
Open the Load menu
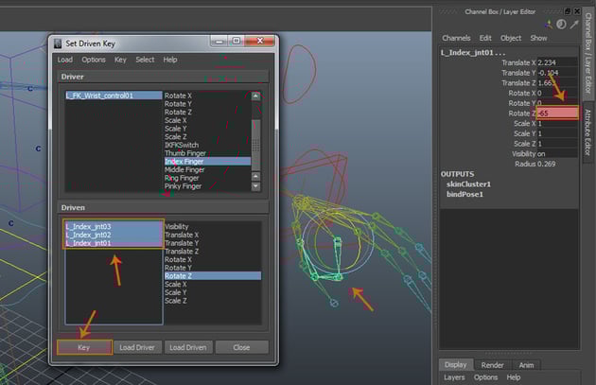[x=65, y=60]
